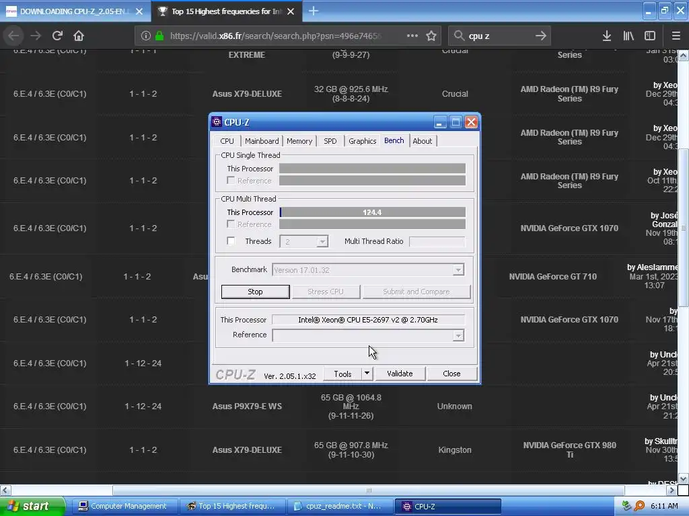Click the Kingston memory vendor cell

pos(455,449)
